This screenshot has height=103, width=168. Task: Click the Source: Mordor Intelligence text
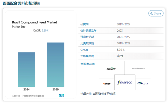[x=28, y=96]
